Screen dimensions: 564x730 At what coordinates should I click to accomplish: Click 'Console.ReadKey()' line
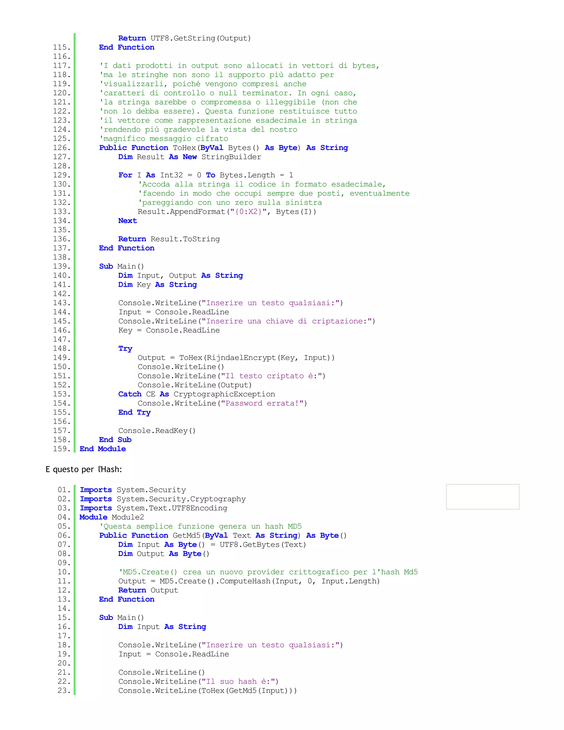(157, 431)
